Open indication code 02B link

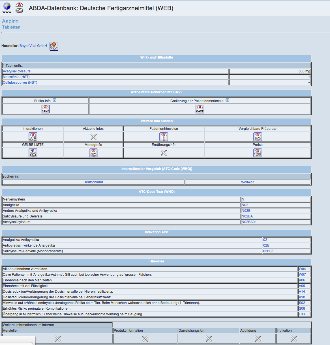266,245
